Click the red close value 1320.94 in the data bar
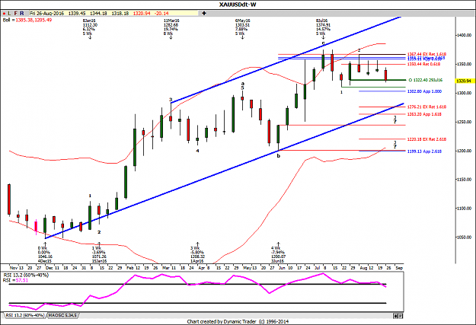This screenshot has height=325, width=476. (x=142, y=14)
